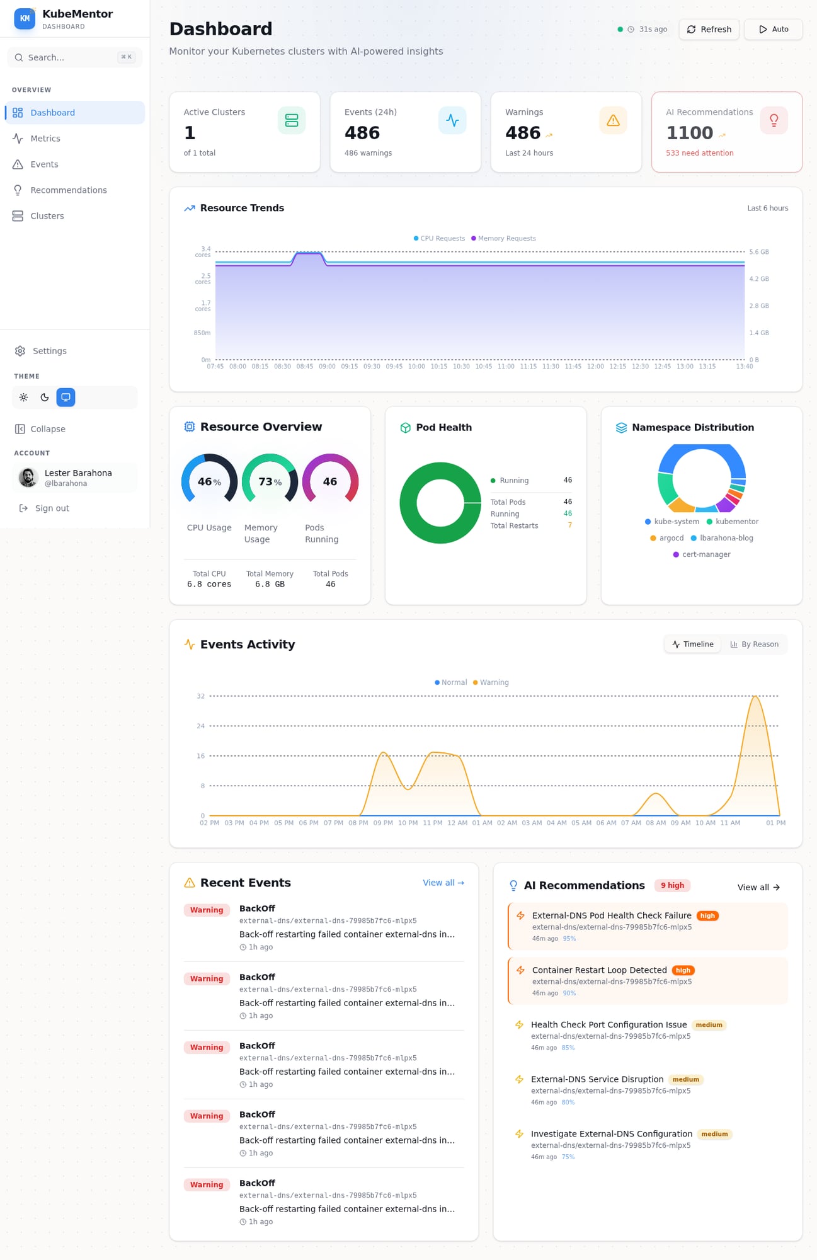Open Metrics in the sidebar
The image size is (817, 1260).
(x=45, y=139)
